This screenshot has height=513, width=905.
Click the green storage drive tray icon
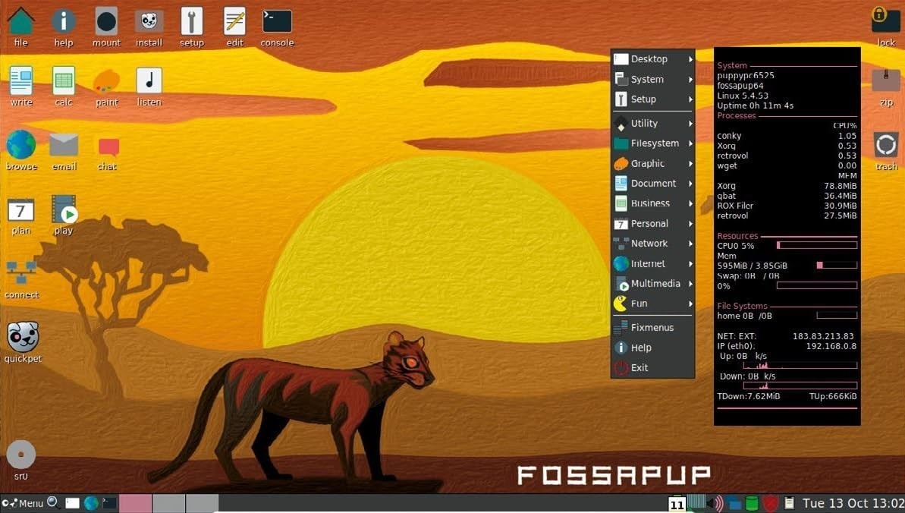click(752, 503)
